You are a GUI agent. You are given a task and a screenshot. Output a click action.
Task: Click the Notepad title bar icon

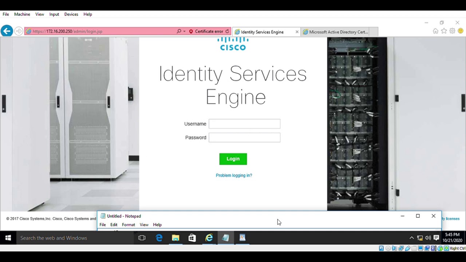[103, 216]
